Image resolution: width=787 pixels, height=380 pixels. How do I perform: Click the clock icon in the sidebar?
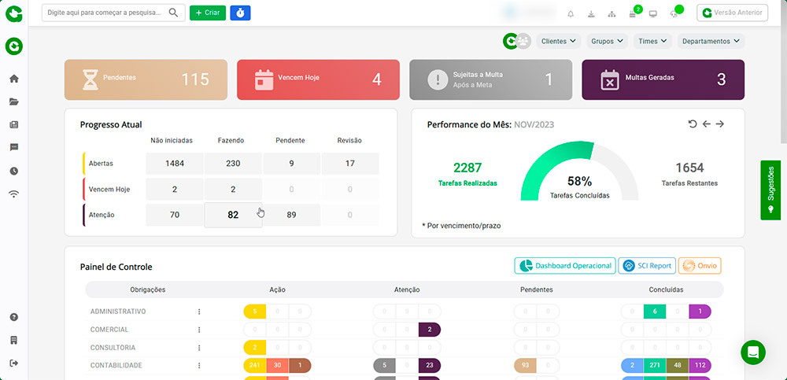(x=13, y=171)
